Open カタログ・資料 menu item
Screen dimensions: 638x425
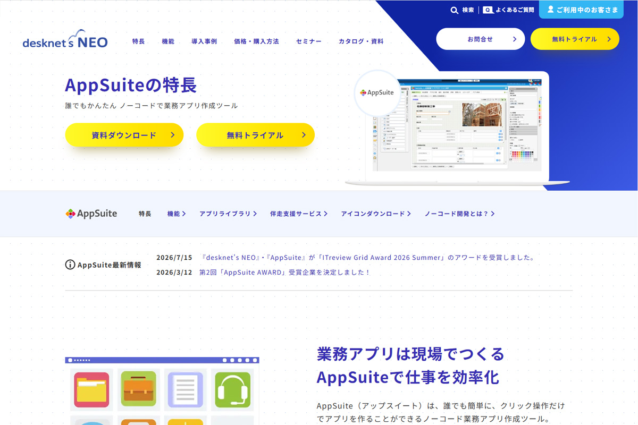tap(361, 41)
